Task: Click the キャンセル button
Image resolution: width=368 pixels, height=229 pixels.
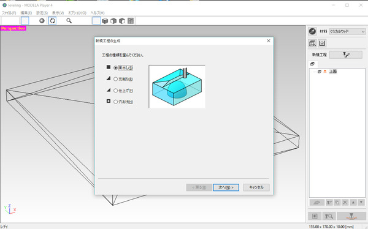Action: (x=256, y=187)
